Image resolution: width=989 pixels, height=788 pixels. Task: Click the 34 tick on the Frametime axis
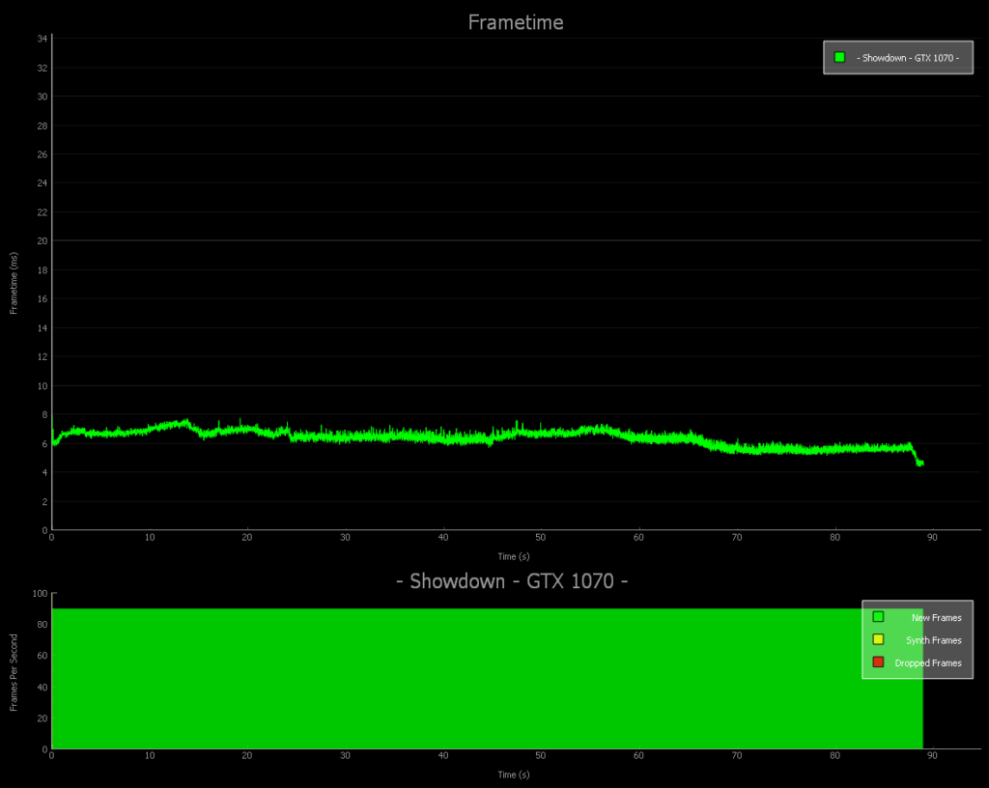42,39
